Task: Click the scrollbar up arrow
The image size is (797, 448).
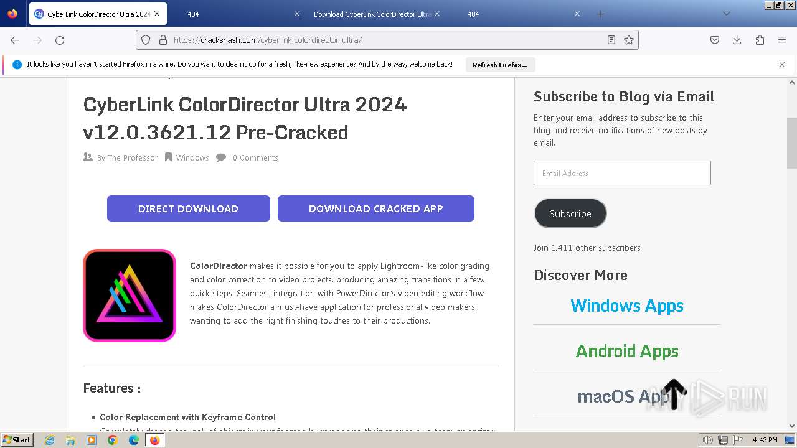Action: (x=792, y=82)
